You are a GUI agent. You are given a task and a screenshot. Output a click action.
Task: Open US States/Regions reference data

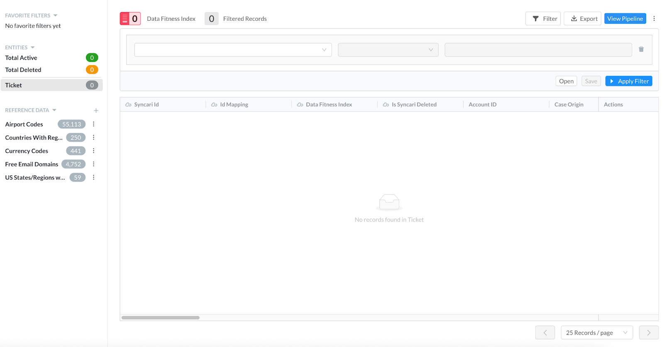tap(35, 177)
